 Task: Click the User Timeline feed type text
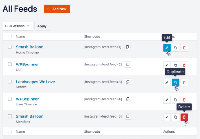pyautogui.click(x=26, y=104)
